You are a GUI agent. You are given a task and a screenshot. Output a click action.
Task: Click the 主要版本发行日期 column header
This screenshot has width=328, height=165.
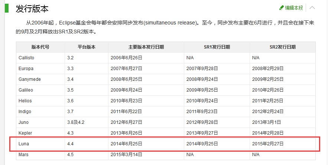pyautogui.click(x=146, y=47)
